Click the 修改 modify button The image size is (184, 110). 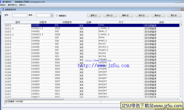point(142,16)
